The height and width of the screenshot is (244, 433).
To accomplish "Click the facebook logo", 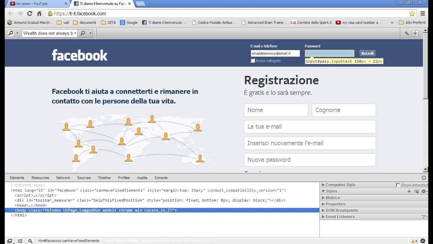I will click(79, 55).
